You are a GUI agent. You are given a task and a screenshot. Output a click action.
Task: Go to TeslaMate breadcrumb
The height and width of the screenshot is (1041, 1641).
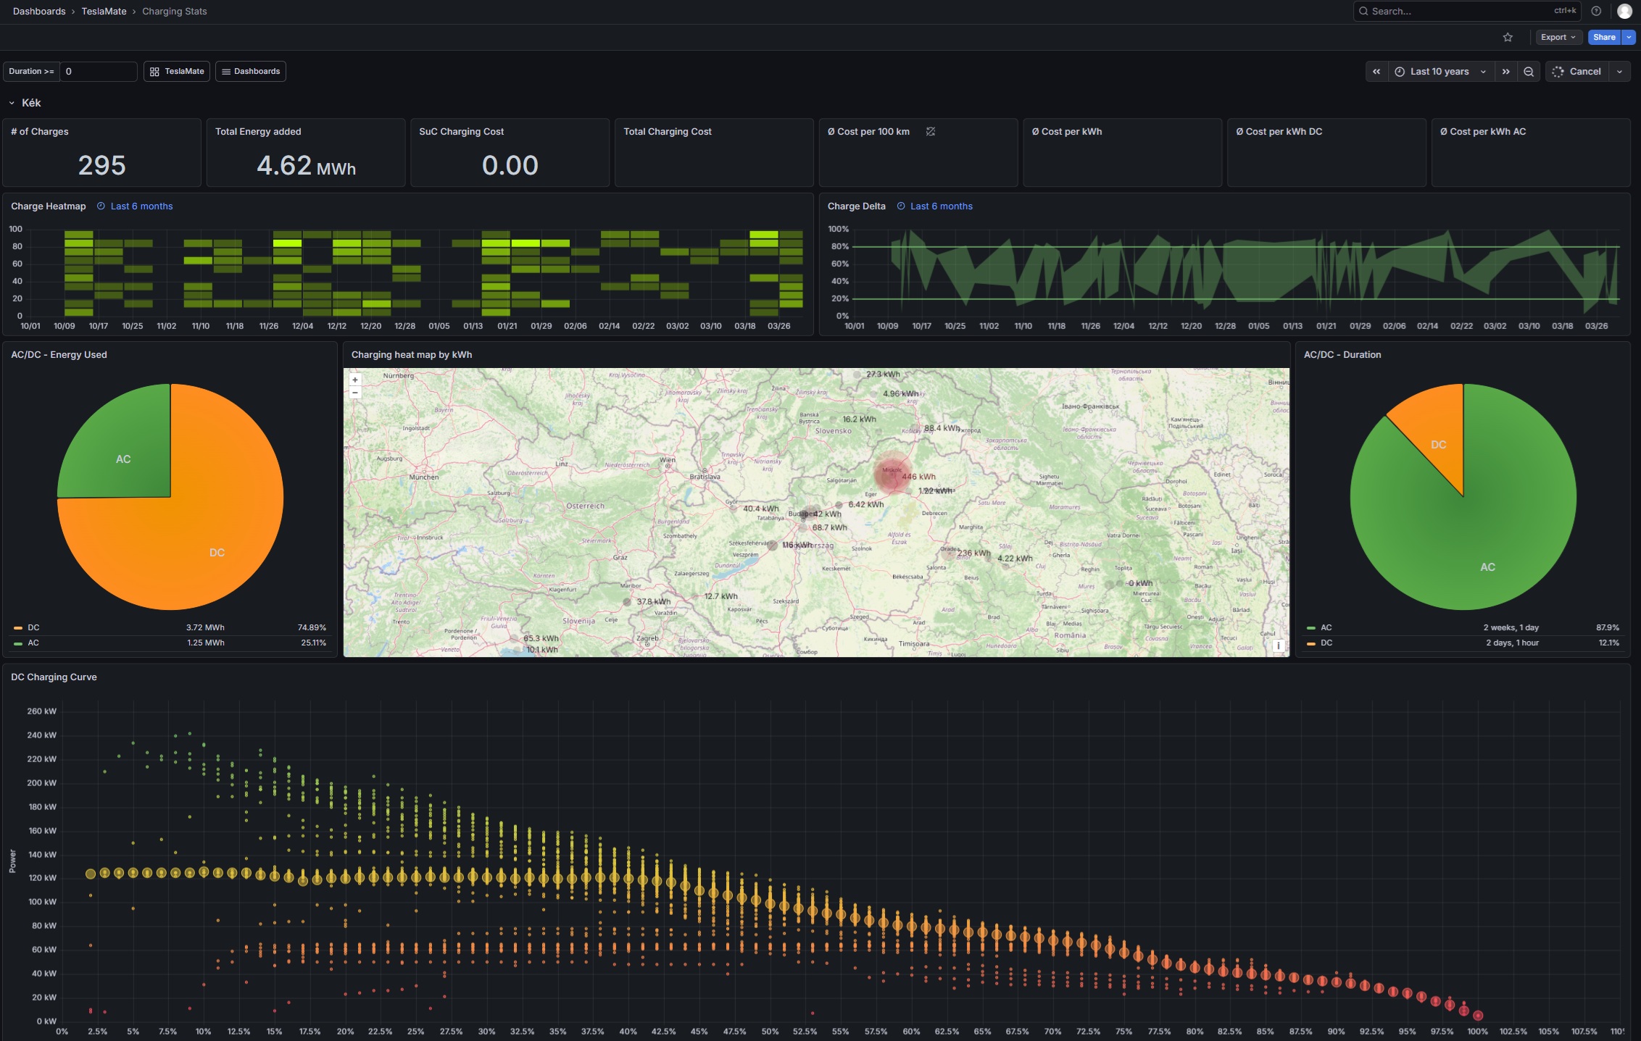(104, 11)
